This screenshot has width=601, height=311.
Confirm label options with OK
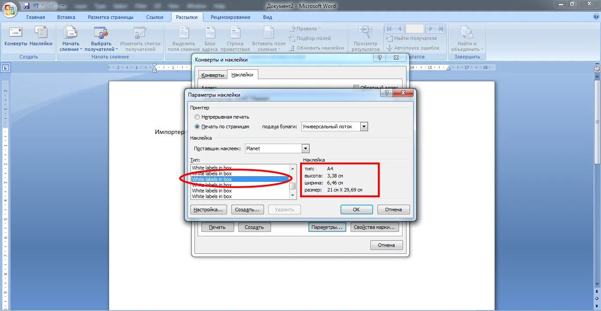(356, 210)
